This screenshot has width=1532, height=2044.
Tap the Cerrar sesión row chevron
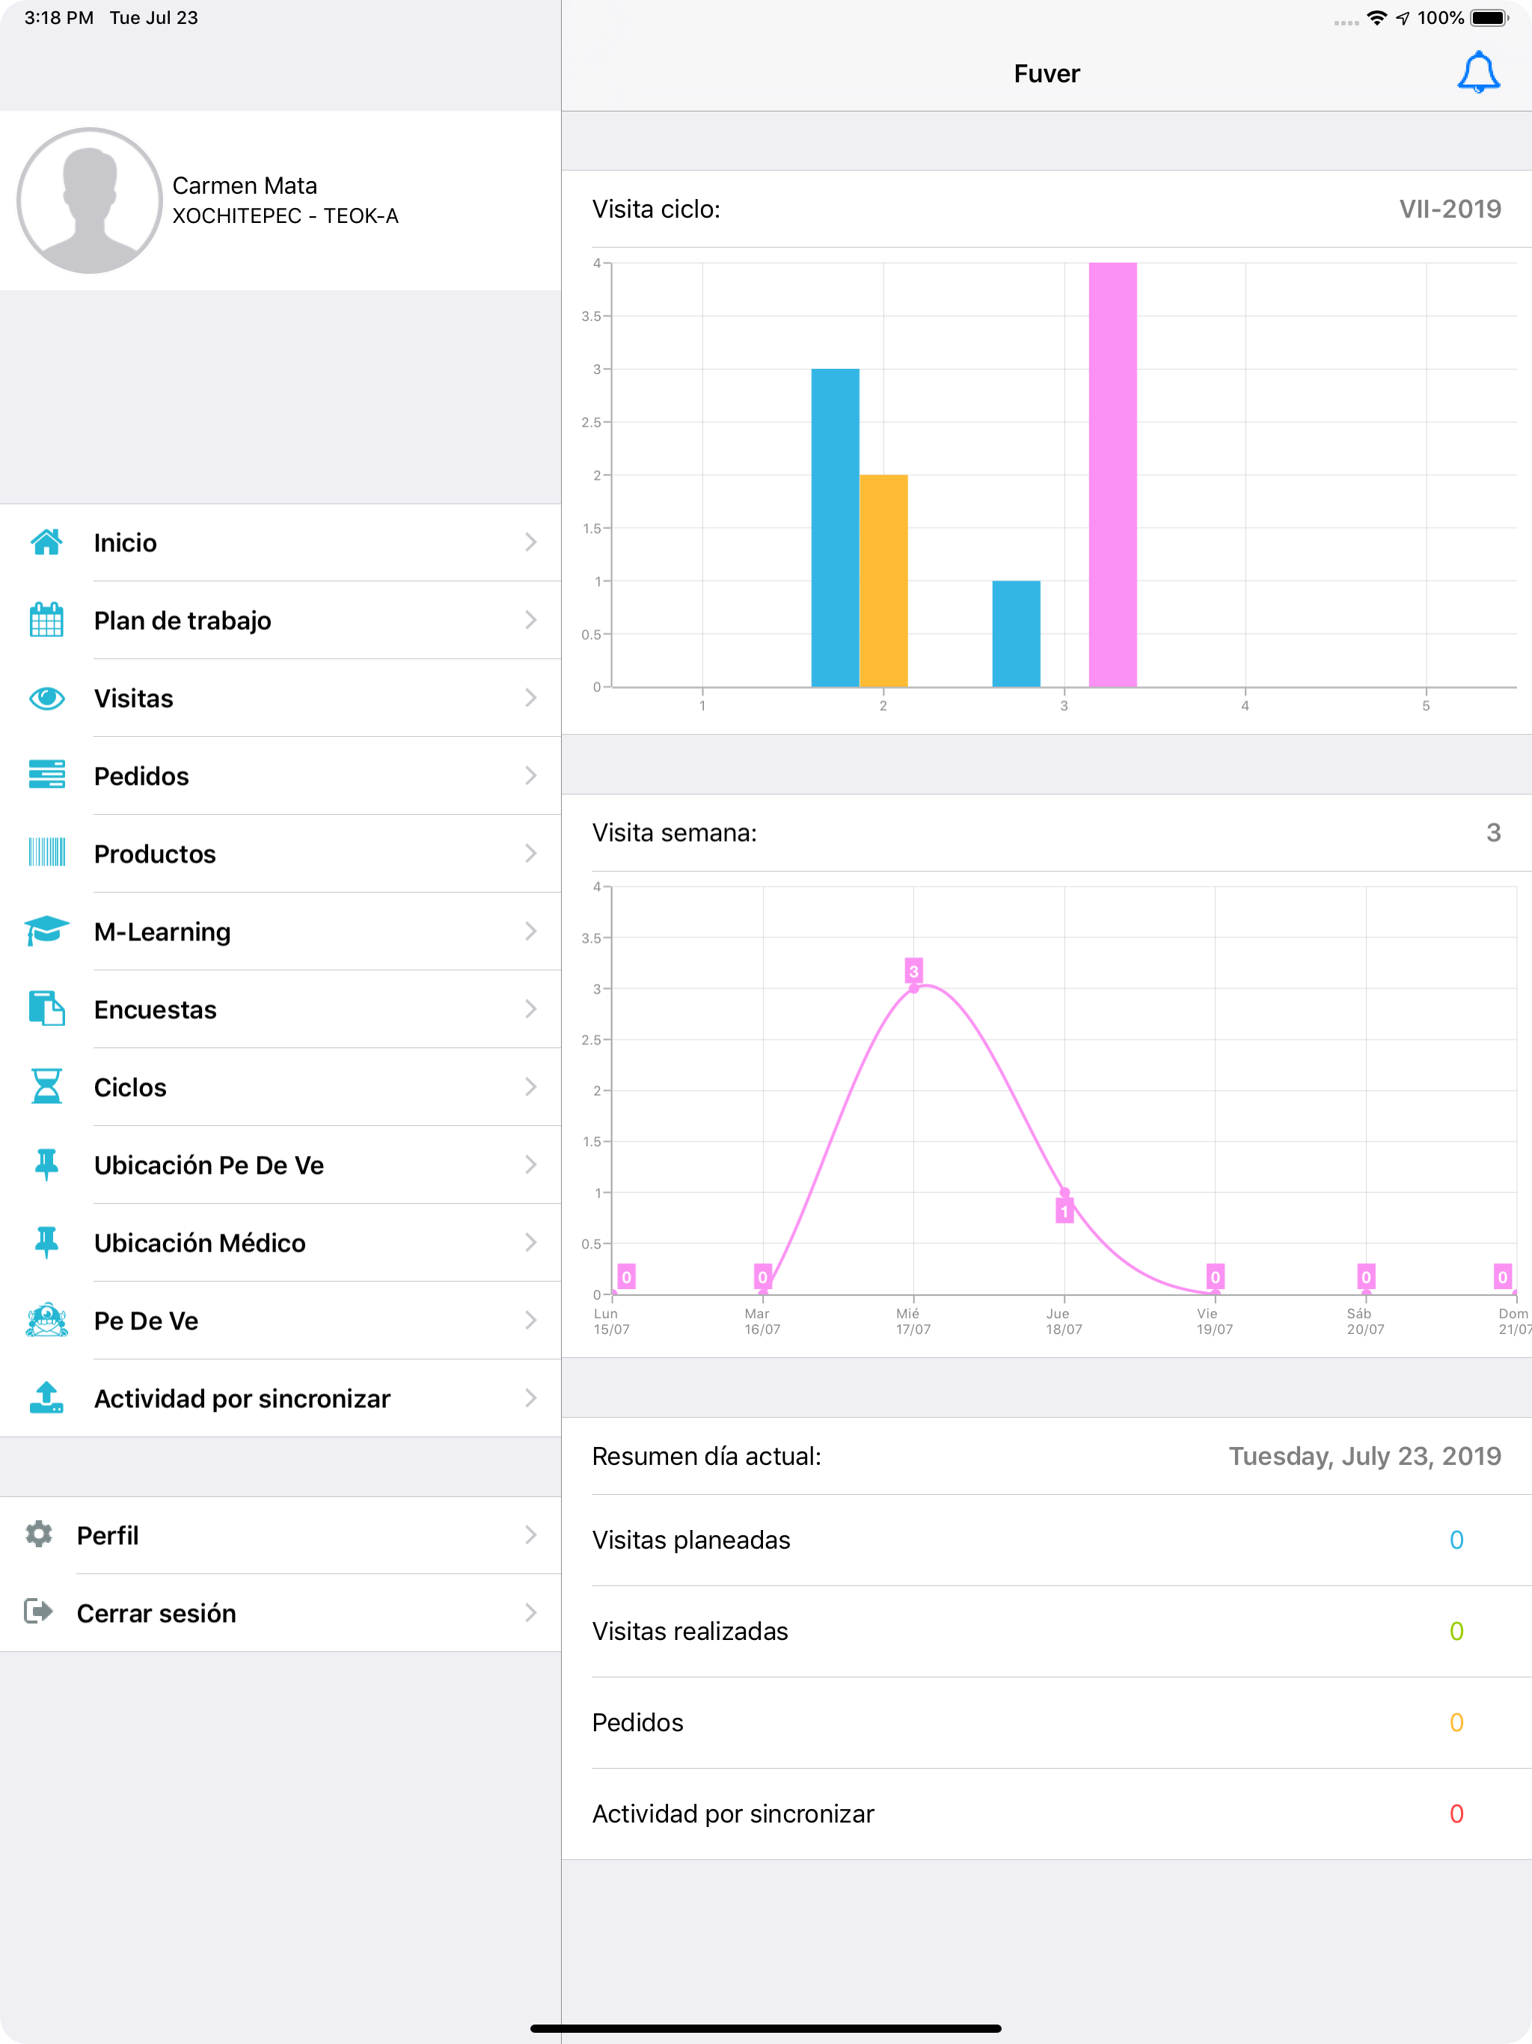tap(530, 1612)
